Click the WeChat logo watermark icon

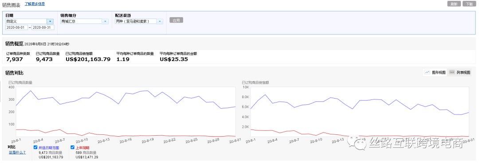[x=357, y=142]
